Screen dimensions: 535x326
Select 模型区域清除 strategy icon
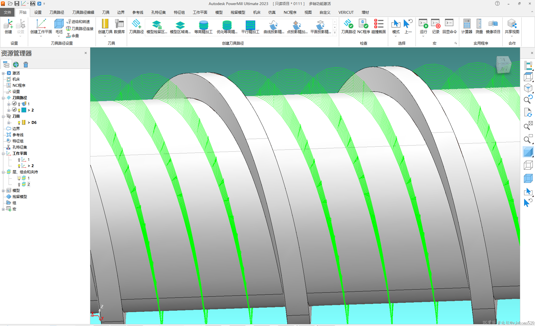pyautogui.click(x=180, y=26)
